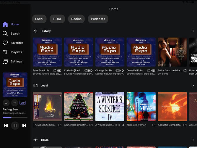197x148 pixels.
Task: Open the TIDAL section heading
Action: (45, 140)
